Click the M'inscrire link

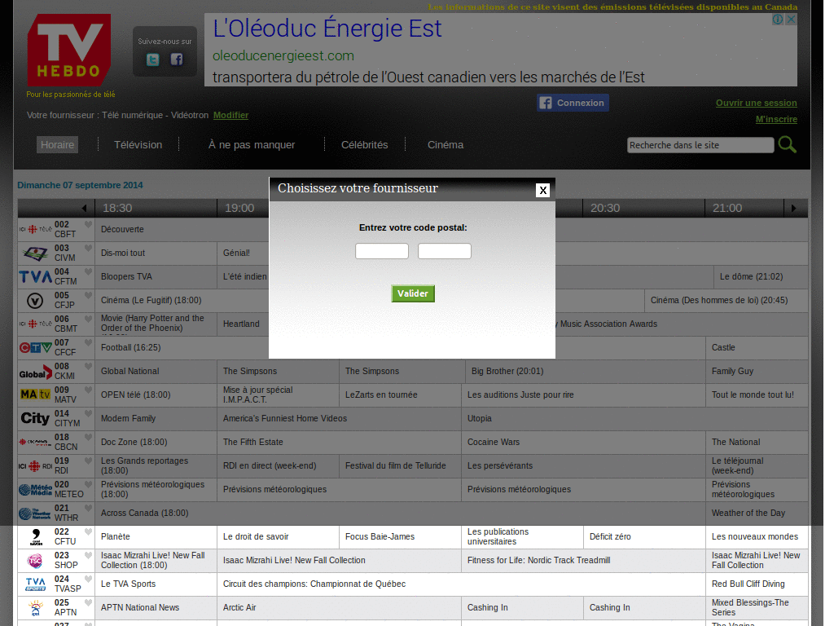tap(776, 119)
